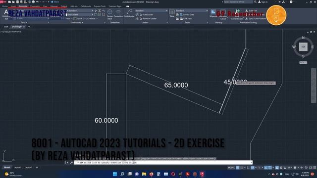
Task: Open the Help question mark icon
Action: (x=291, y=2)
